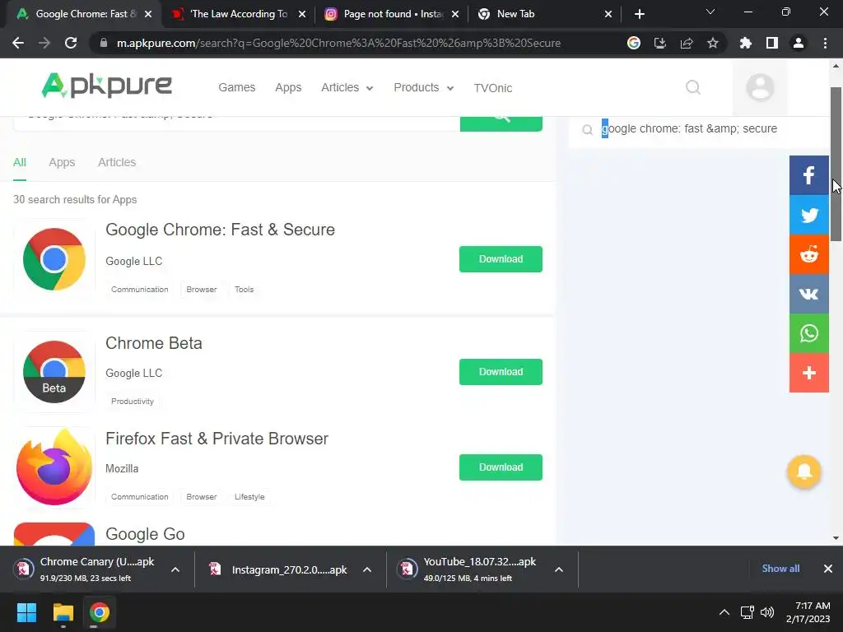Open the user profile avatar icon
Image resolution: width=843 pixels, height=632 pixels.
[x=760, y=87]
